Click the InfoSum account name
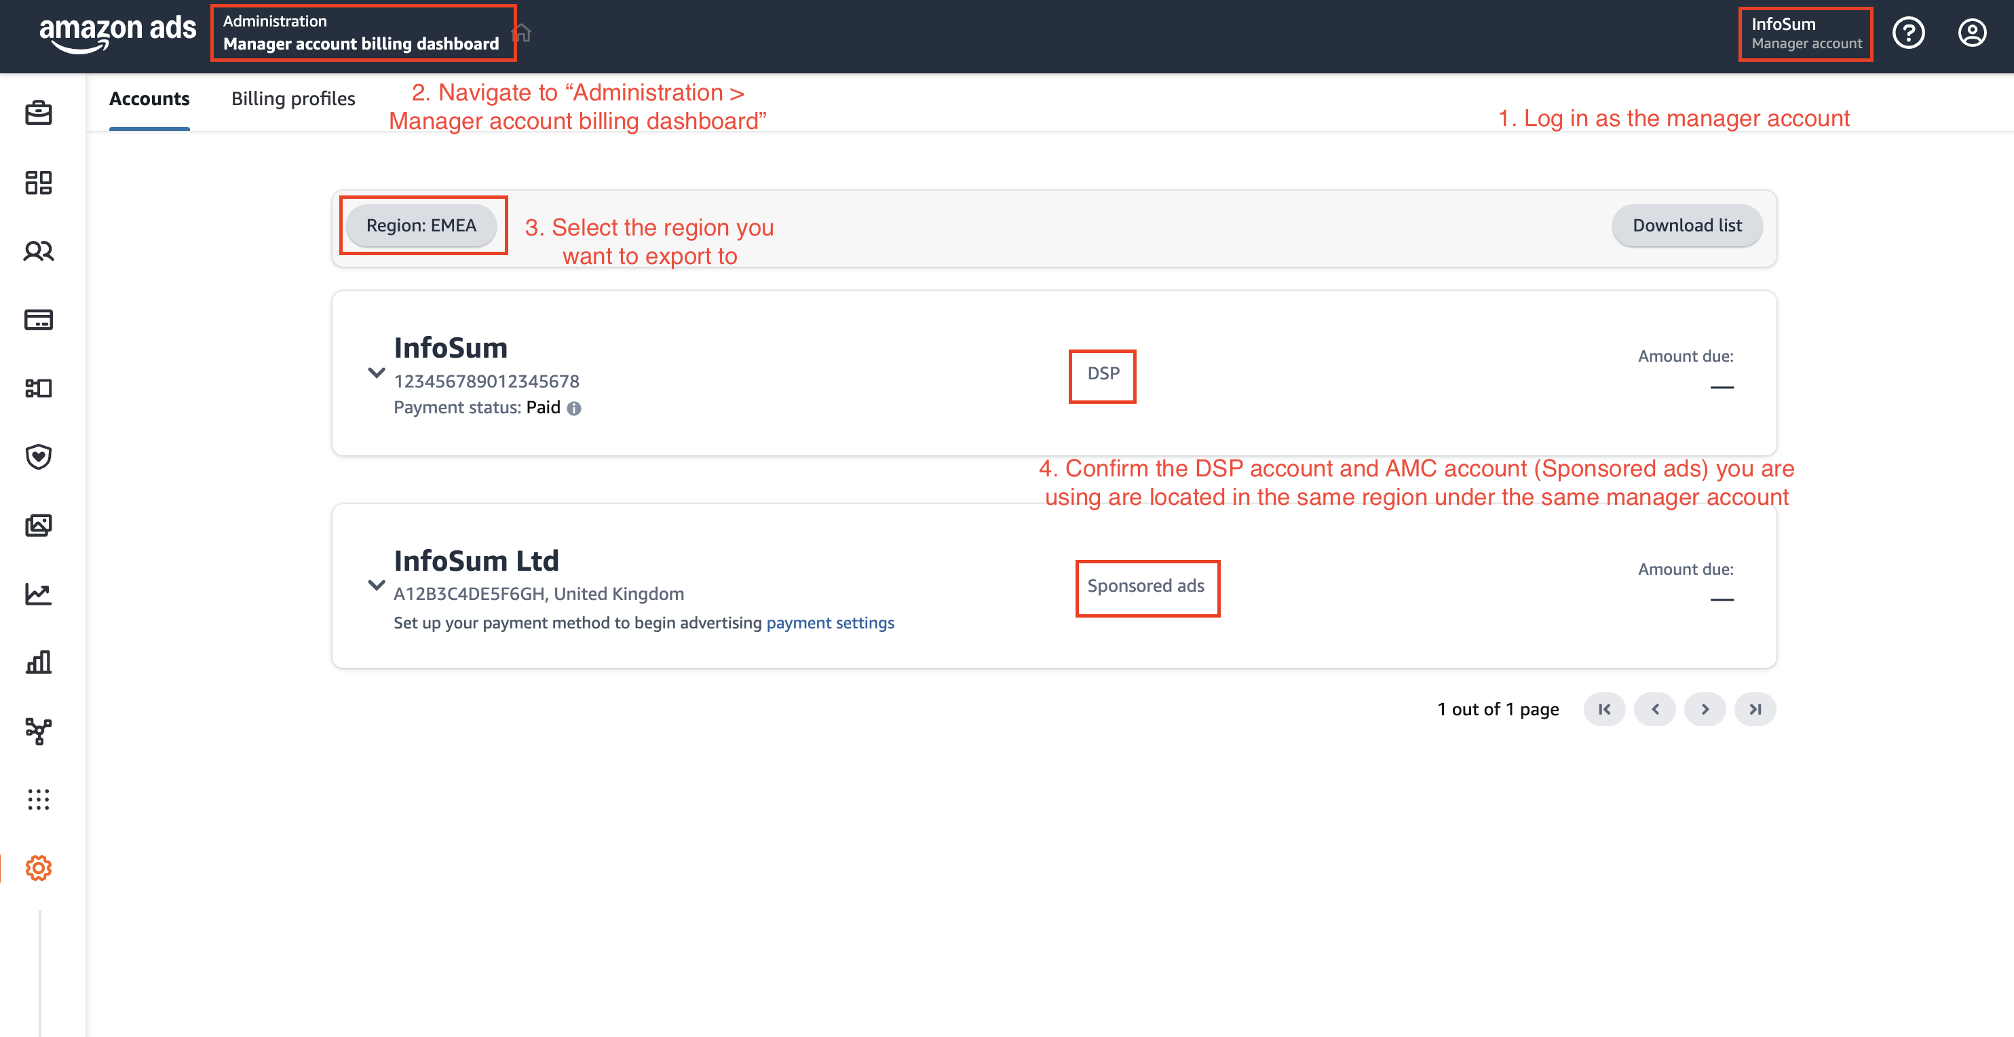The image size is (2014, 1037). 451,348
